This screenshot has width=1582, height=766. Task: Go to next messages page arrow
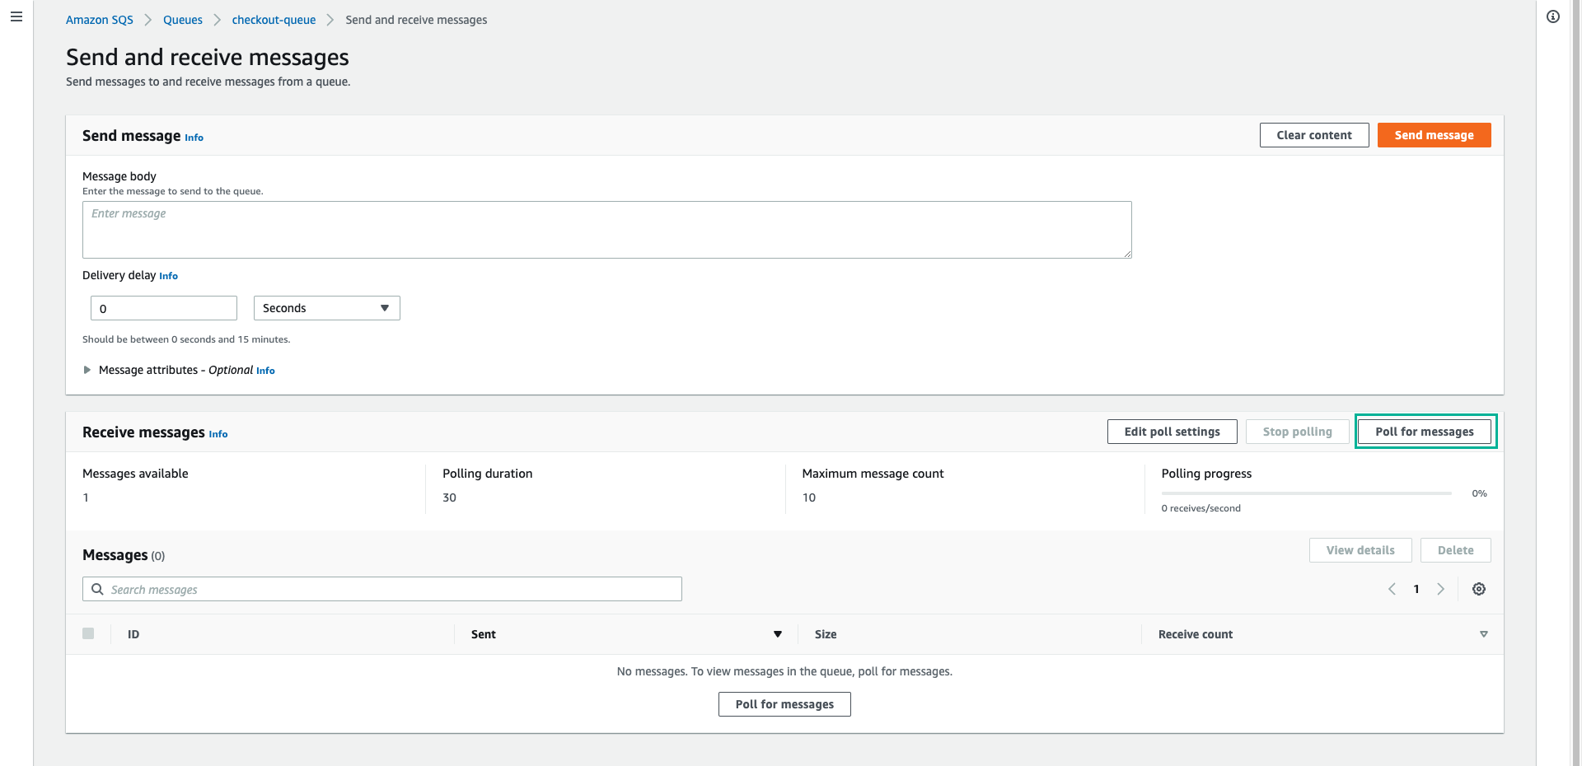click(1440, 589)
